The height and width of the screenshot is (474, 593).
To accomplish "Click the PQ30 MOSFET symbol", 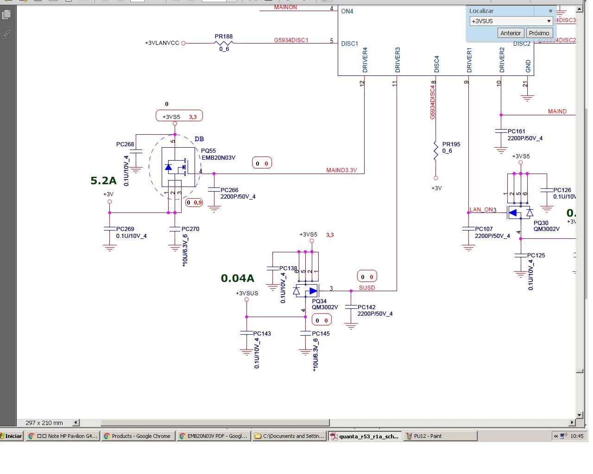I will point(521,212).
